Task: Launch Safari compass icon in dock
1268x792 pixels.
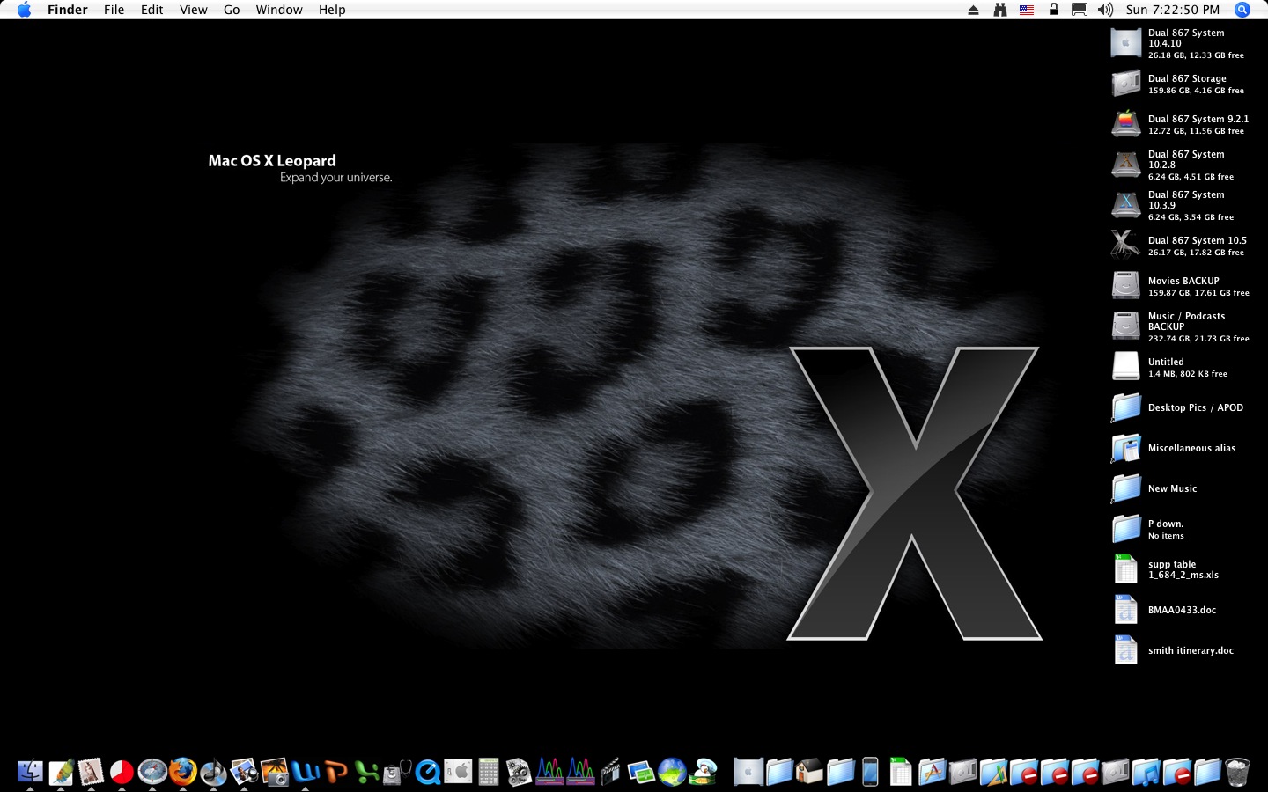Action: (152, 772)
